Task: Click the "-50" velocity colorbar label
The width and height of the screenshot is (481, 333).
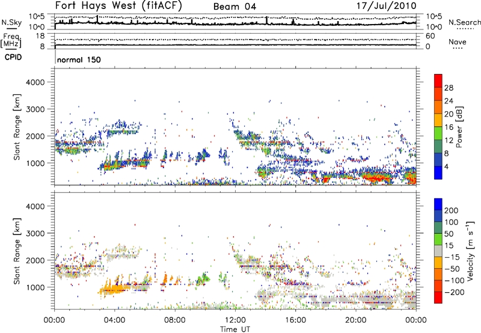Action: pyautogui.click(x=452, y=269)
